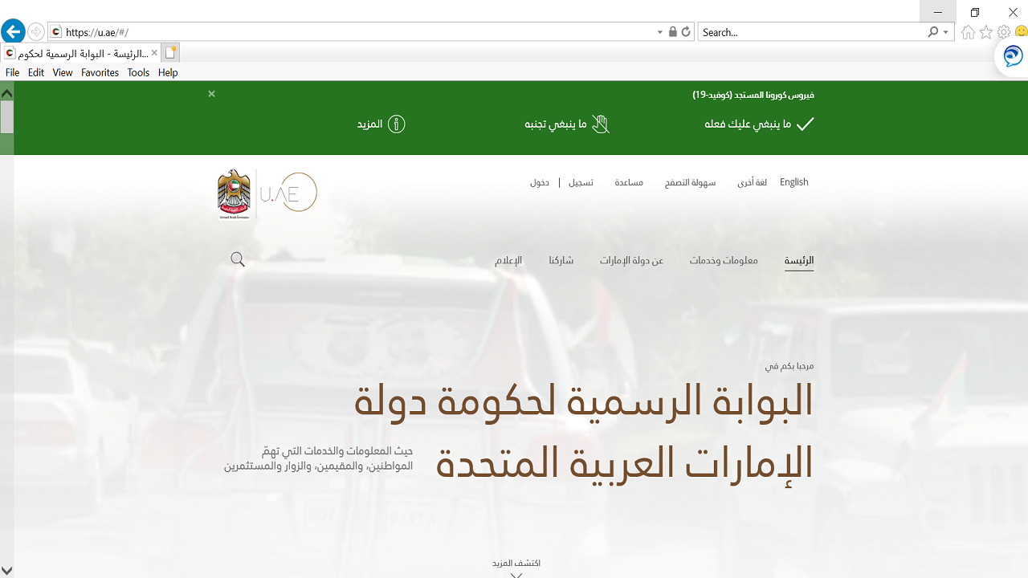Open the Favorites menu
This screenshot has width=1028, height=578.
100,72
